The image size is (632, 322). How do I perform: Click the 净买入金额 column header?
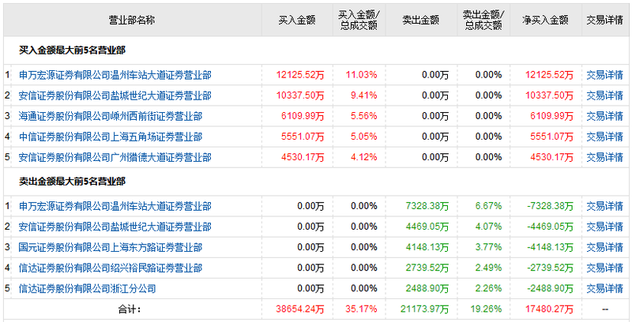tap(545, 20)
